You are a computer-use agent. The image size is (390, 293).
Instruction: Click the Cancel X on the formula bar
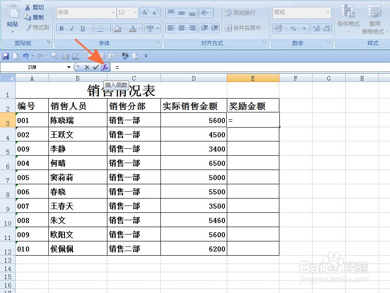coord(87,66)
